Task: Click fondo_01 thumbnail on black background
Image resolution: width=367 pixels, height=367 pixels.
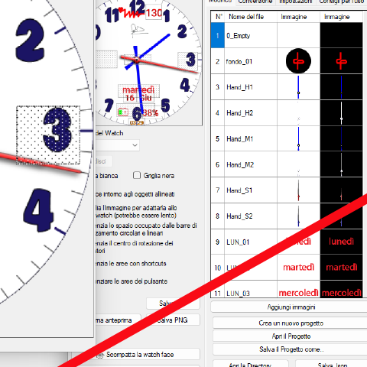Action: 341,61
